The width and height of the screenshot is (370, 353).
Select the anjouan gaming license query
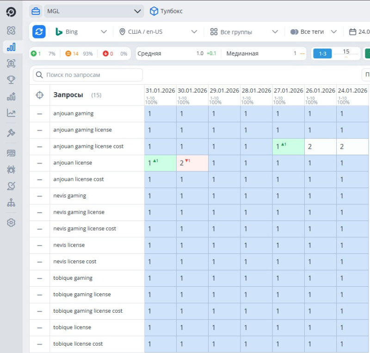(83, 130)
